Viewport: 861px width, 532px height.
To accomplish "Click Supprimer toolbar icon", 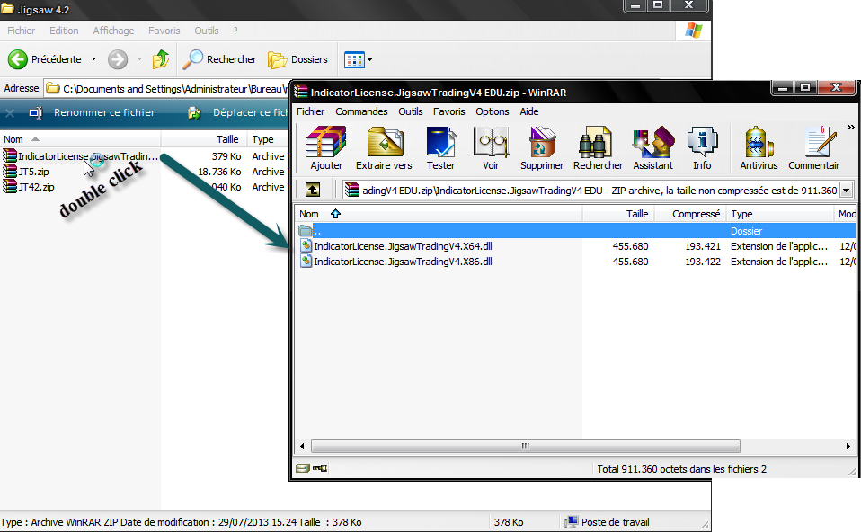I will 542,147.
